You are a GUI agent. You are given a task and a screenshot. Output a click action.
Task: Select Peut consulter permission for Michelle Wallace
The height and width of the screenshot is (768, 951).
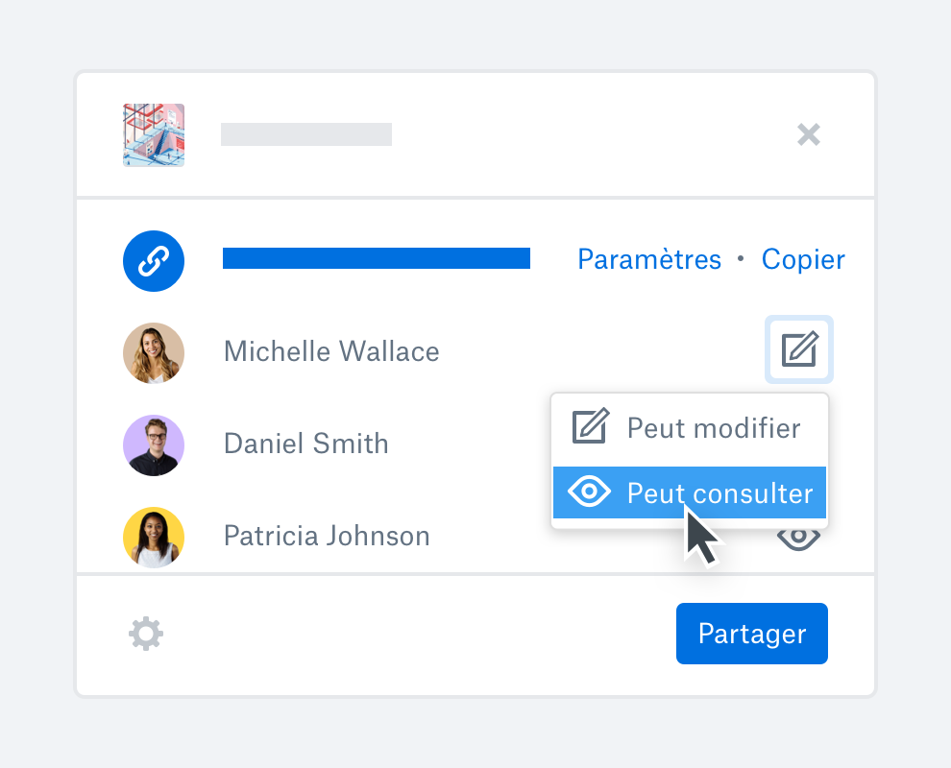(x=690, y=492)
